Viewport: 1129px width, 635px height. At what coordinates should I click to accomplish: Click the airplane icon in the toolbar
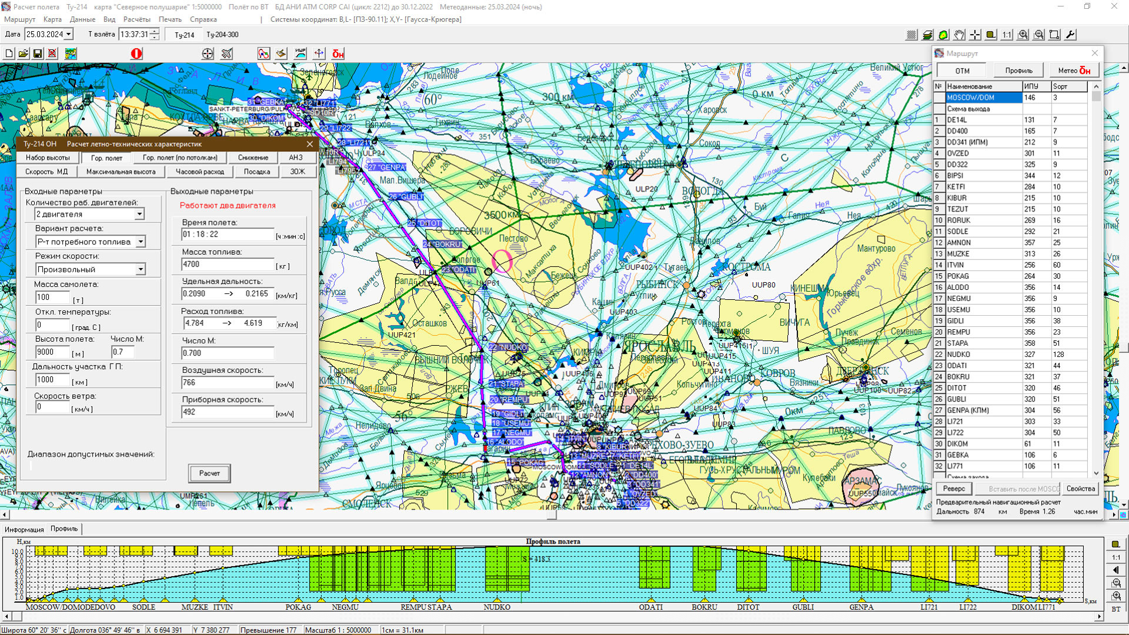pyautogui.click(x=226, y=54)
